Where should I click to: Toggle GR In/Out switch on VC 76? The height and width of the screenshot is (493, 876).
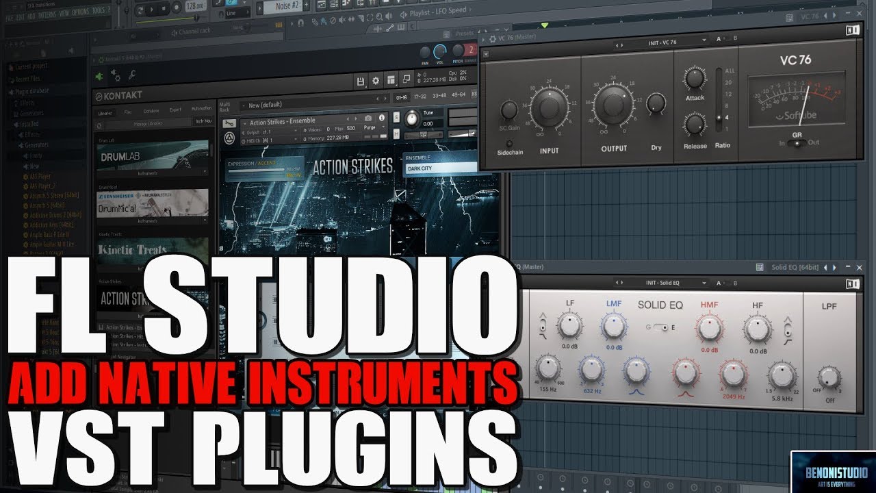pyautogui.click(x=796, y=143)
